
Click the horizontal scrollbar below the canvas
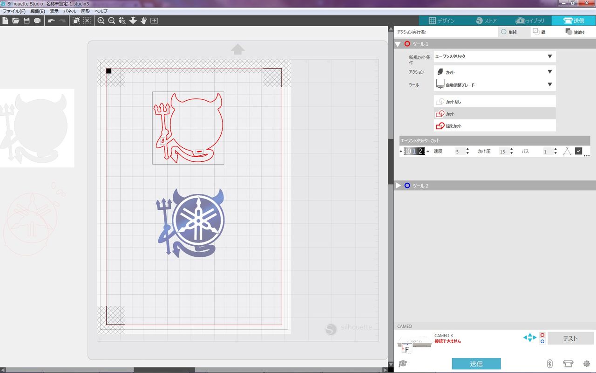(x=164, y=370)
